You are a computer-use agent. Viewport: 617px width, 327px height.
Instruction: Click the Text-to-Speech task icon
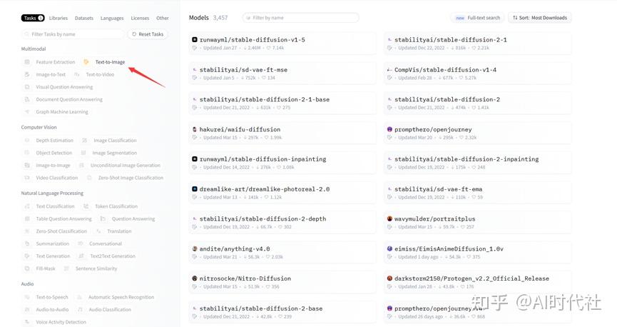point(28,297)
